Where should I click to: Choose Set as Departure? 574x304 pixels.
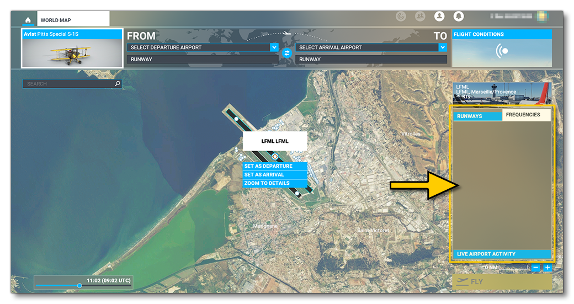point(275,166)
